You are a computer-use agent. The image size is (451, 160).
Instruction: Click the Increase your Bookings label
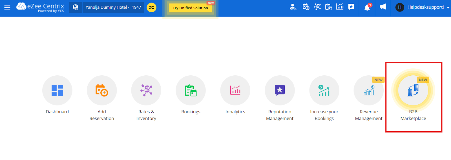tap(324, 115)
